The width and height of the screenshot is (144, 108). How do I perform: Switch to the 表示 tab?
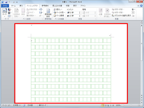click(x=75, y=6)
